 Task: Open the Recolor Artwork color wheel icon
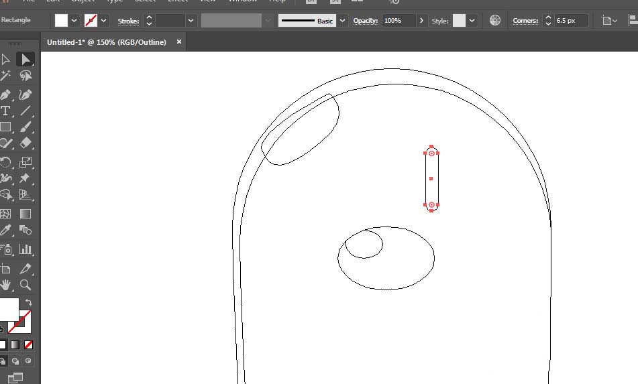click(x=495, y=21)
